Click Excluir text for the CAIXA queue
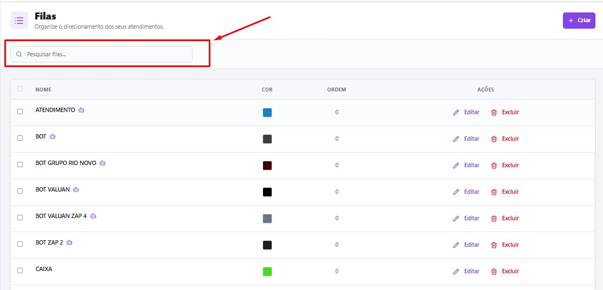The height and width of the screenshot is (290, 603). (x=510, y=271)
